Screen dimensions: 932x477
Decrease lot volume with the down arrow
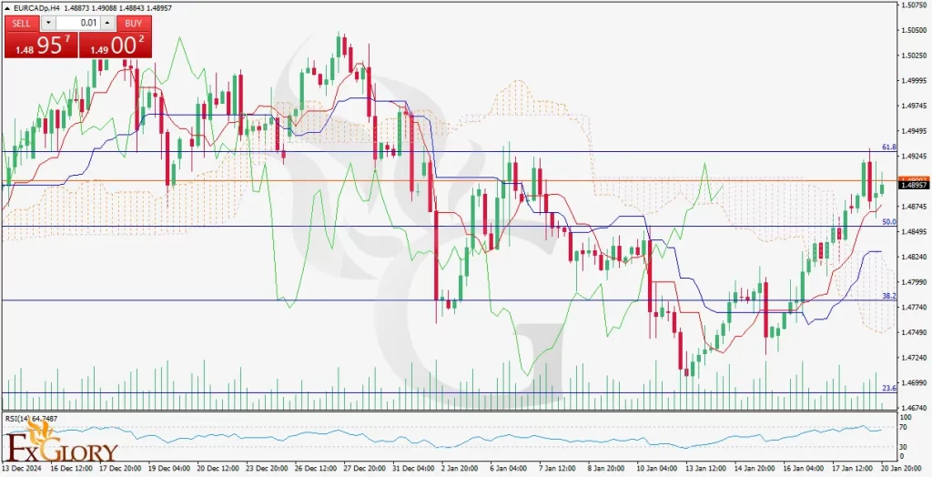pyautogui.click(x=48, y=23)
